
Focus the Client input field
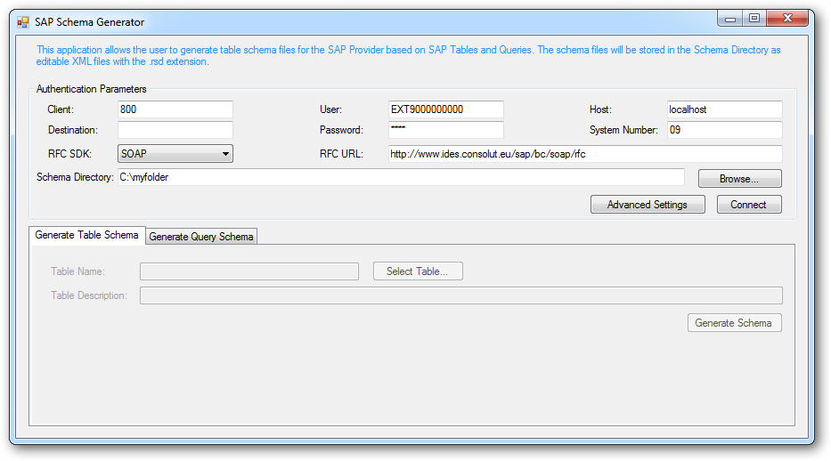pyautogui.click(x=175, y=109)
